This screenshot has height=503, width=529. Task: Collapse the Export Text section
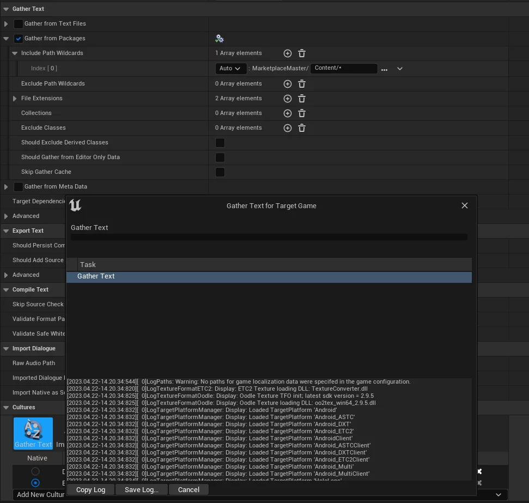pyautogui.click(x=6, y=231)
